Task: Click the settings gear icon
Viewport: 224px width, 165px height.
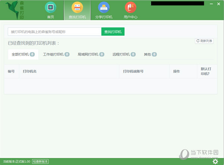Action: 215,161
